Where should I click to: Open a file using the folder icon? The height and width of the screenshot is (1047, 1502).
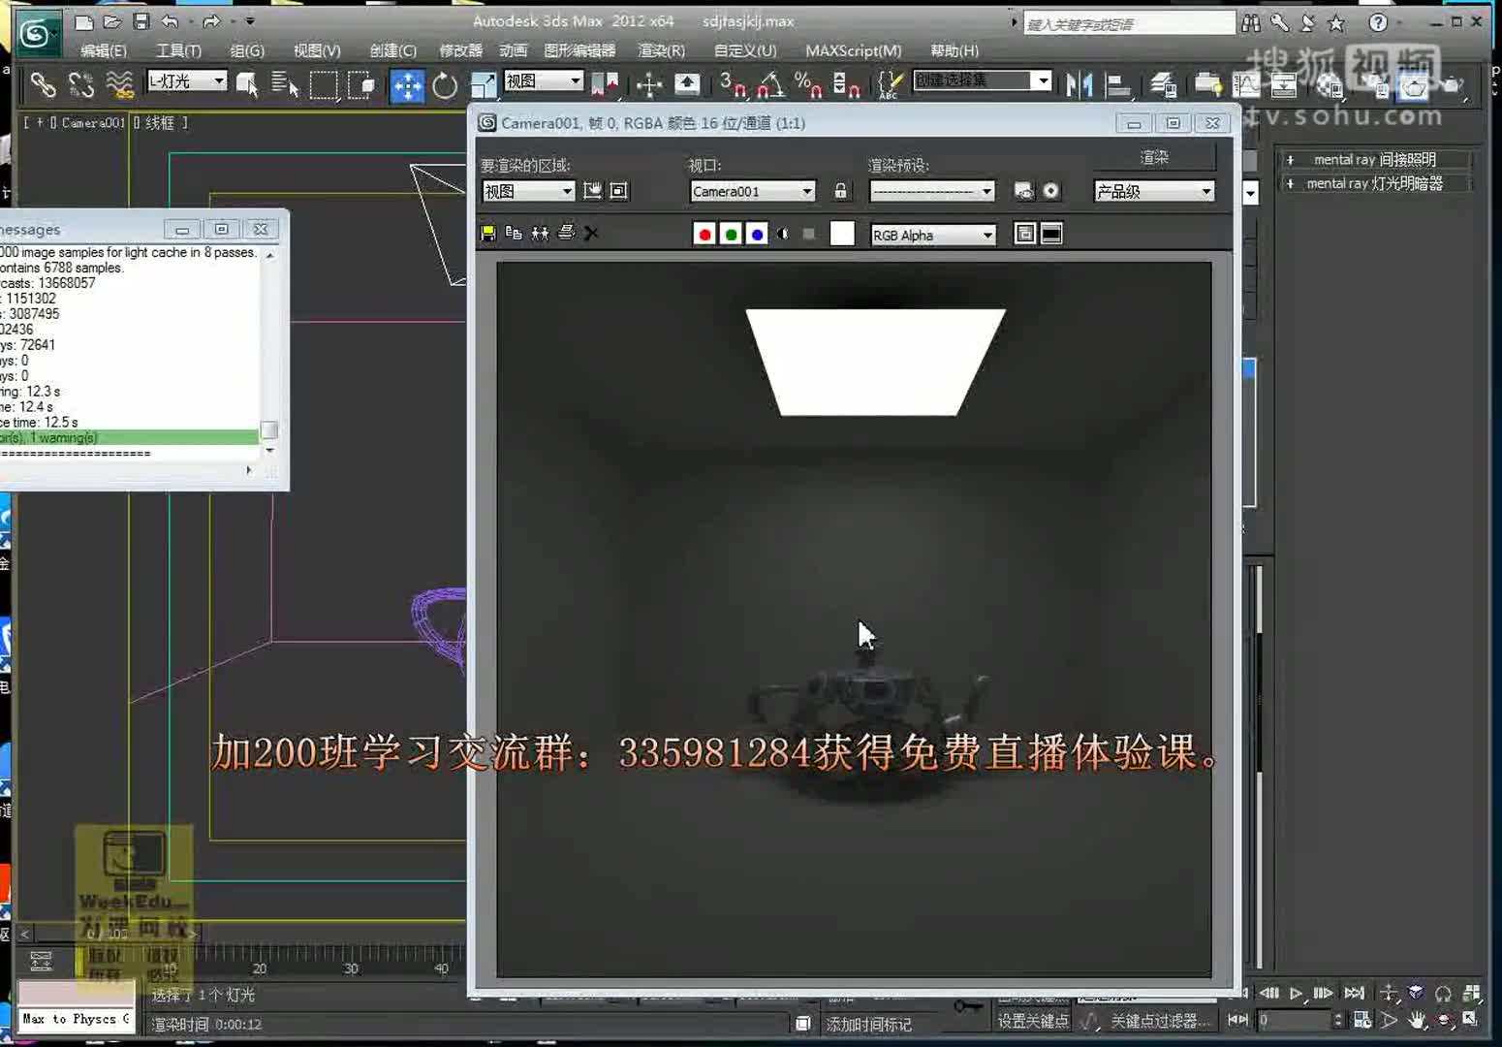112,21
